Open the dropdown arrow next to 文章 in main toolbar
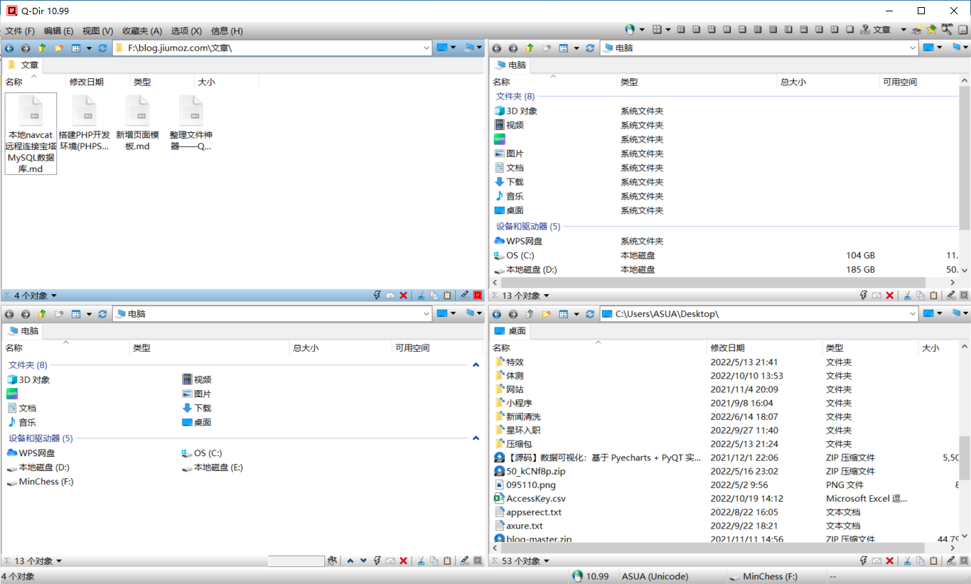The image size is (971, 584). (903, 30)
